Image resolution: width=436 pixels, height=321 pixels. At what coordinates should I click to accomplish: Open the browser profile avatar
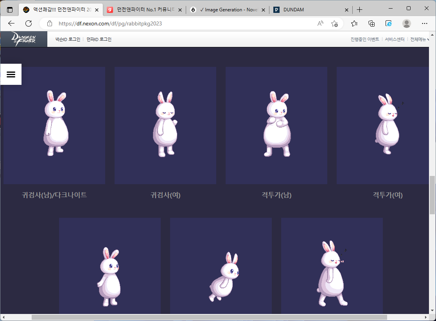pyautogui.click(x=407, y=23)
